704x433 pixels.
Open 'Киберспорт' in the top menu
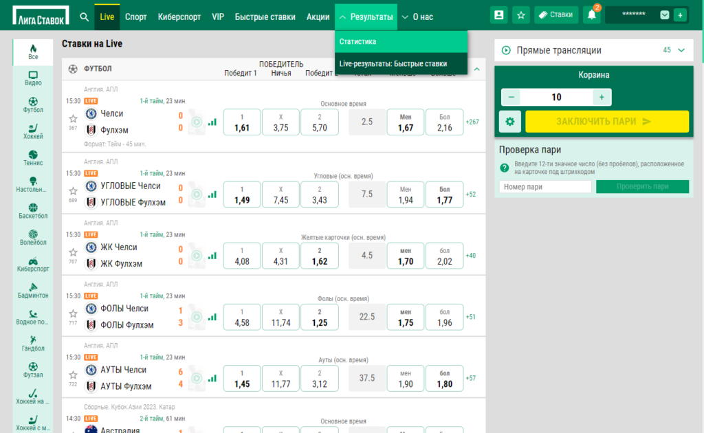point(179,17)
